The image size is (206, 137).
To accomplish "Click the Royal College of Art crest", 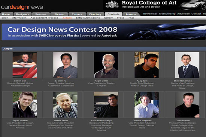I will pyautogui.click(x=112, y=4).
